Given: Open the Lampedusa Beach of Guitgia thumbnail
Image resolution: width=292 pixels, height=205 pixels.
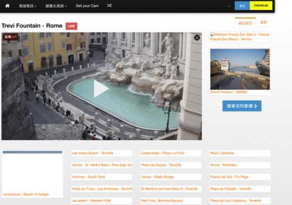Looking at the screenshot, I should [x=32, y=173].
